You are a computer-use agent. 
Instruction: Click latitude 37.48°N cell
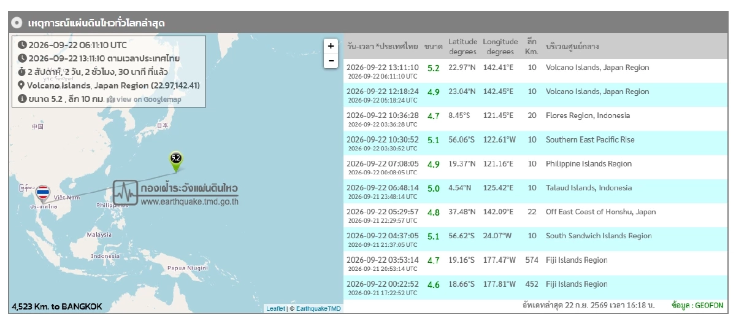click(462, 212)
